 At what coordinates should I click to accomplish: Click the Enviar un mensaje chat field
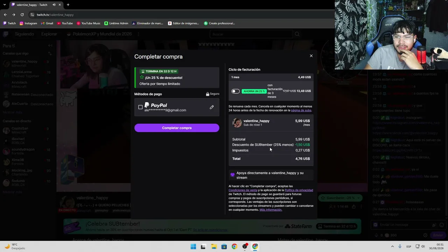tap(402, 225)
